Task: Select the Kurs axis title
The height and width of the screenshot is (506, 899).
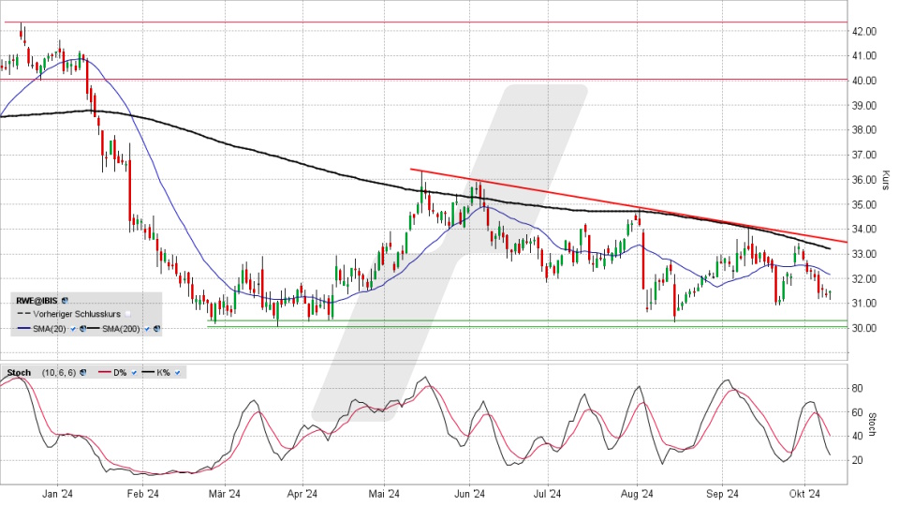Action: (x=885, y=180)
